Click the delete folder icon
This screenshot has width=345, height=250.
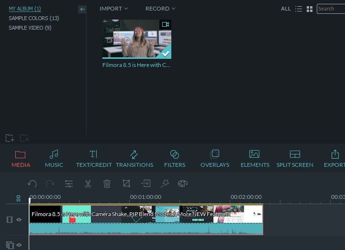[x=24, y=138]
